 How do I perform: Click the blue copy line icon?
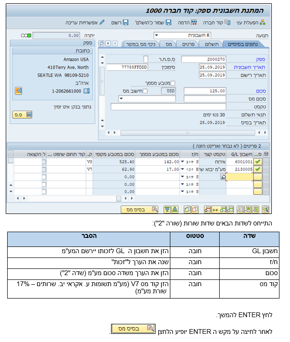(187, 209)
